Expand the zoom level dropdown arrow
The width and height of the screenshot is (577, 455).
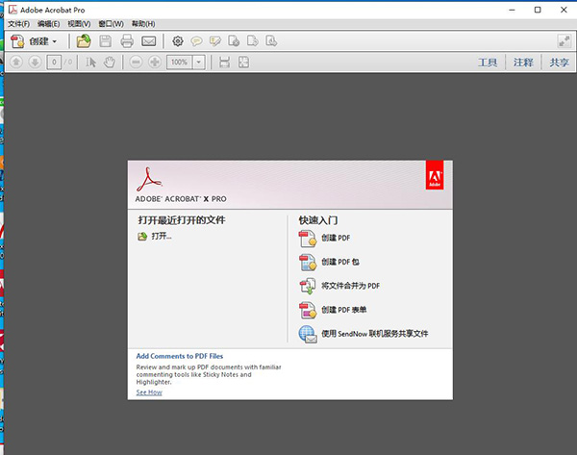(199, 63)
